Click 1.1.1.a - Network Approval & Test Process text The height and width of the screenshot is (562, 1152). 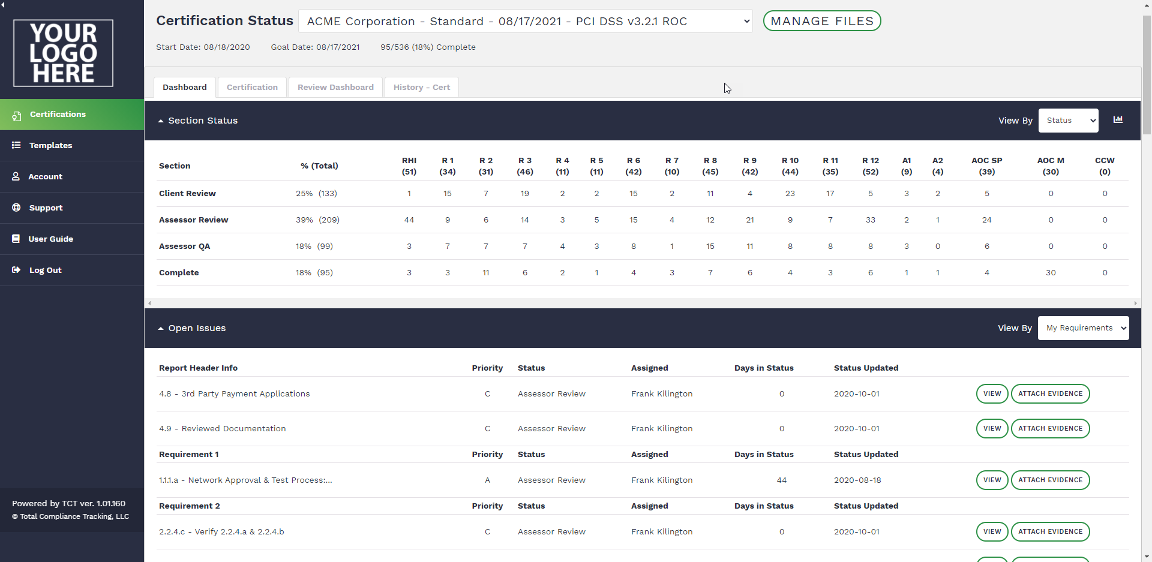pos(245,480)
